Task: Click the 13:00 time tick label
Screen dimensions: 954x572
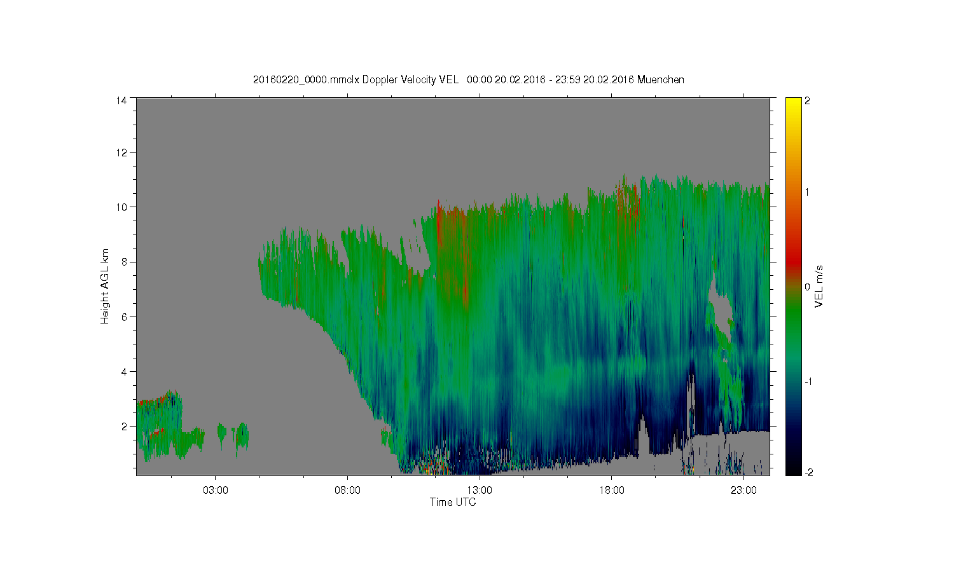Action: (480, 490)
